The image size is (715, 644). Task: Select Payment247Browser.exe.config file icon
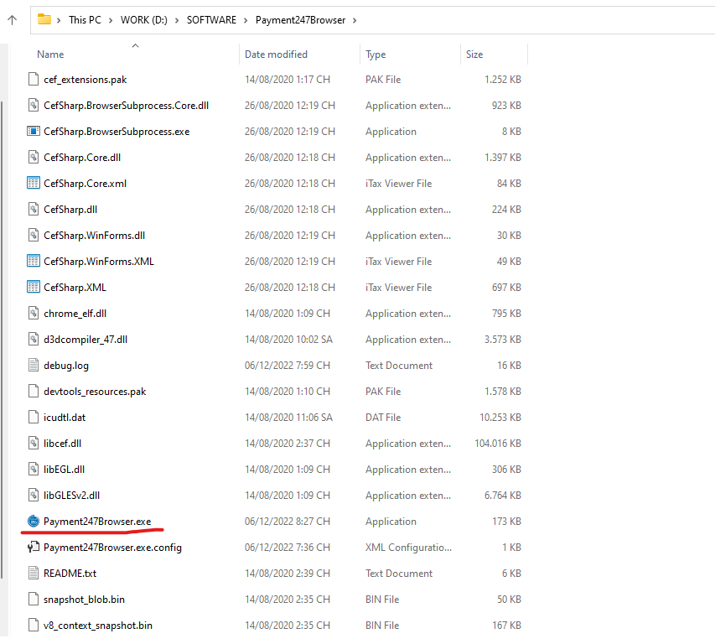pos(34,547)
